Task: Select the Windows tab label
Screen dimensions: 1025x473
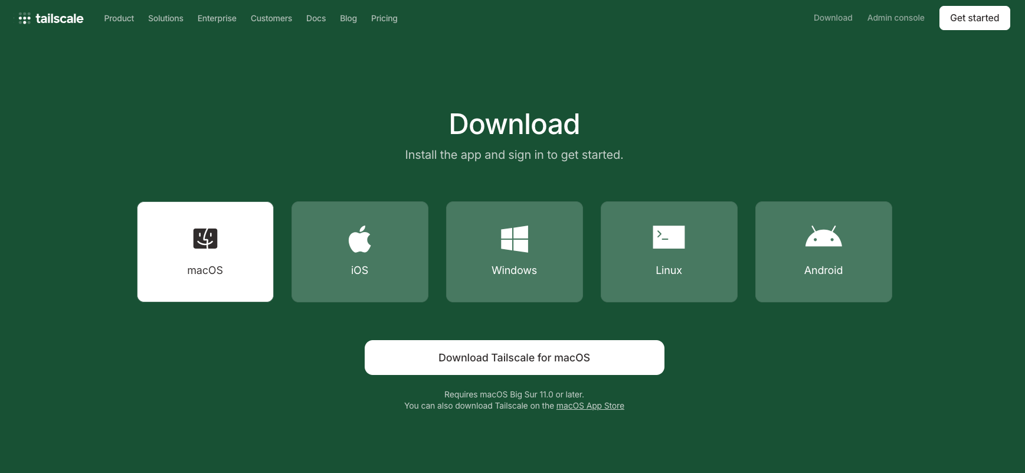Action: pyautogui.click(x=515, y=270)
